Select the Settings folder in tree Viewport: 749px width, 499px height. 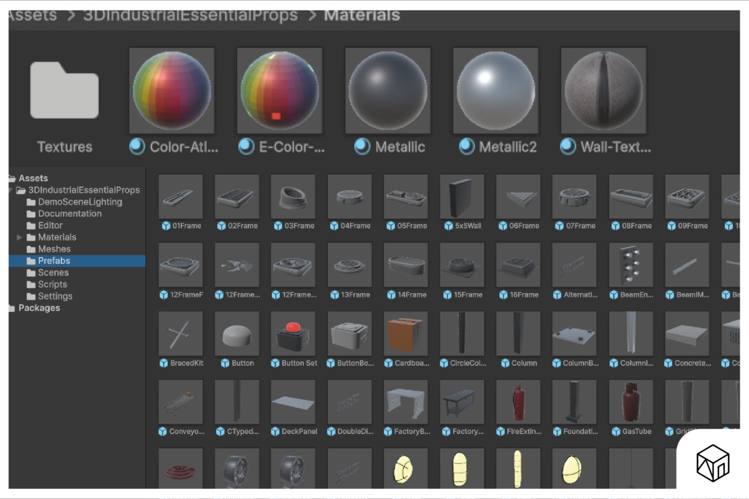pyautogui.click(x=55, y=296)
